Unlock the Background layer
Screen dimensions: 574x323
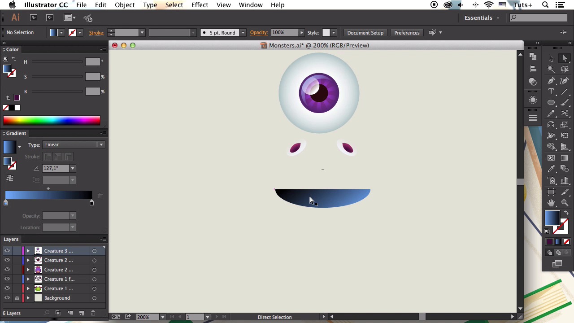tap(17, 298)
